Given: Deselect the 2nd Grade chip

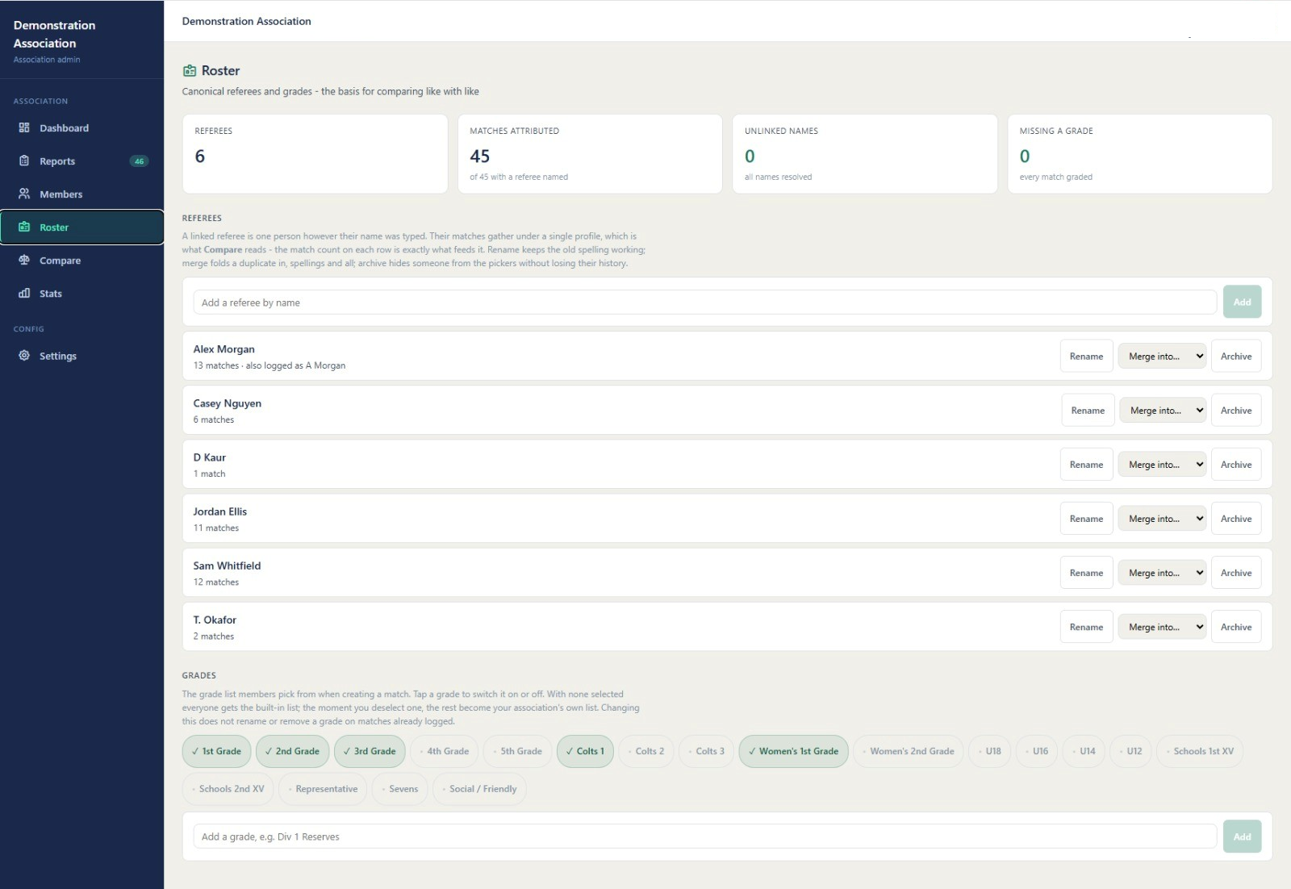Looking at the screenshot, I should tap(292, 751).
